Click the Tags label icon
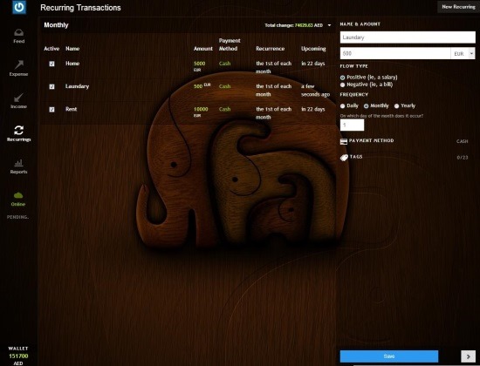 344,158
